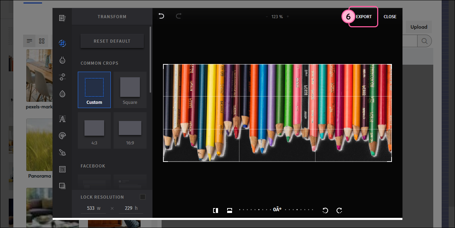Export the edited image
The width and height of the screenshot is (455, 228).
[364, 16]
